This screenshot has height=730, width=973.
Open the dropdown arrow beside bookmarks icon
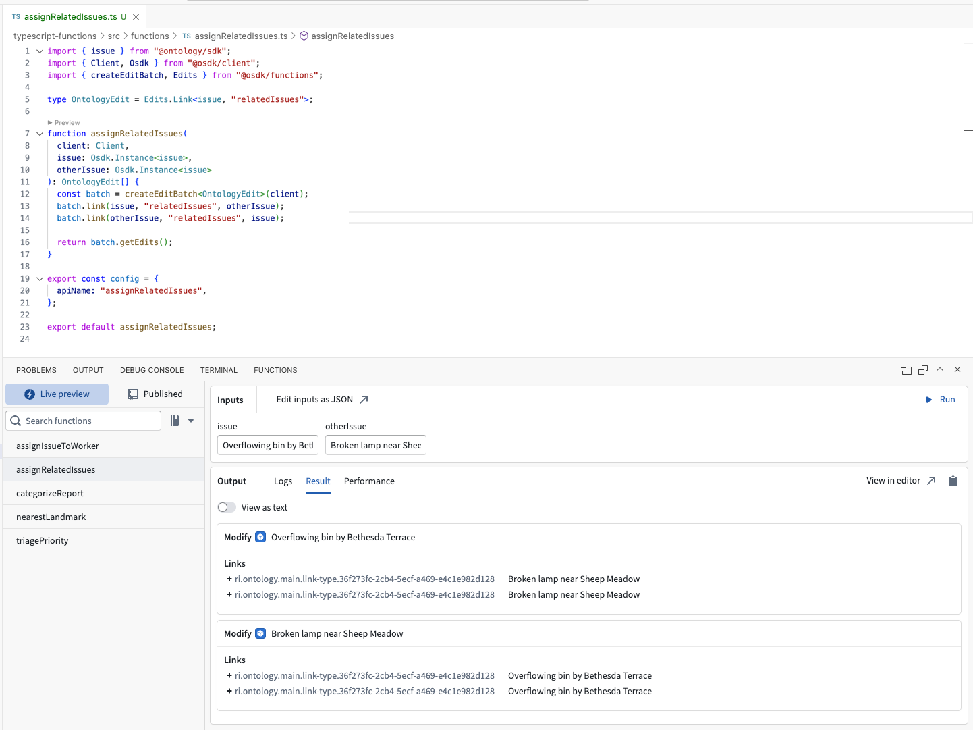[x=191, y=421]
